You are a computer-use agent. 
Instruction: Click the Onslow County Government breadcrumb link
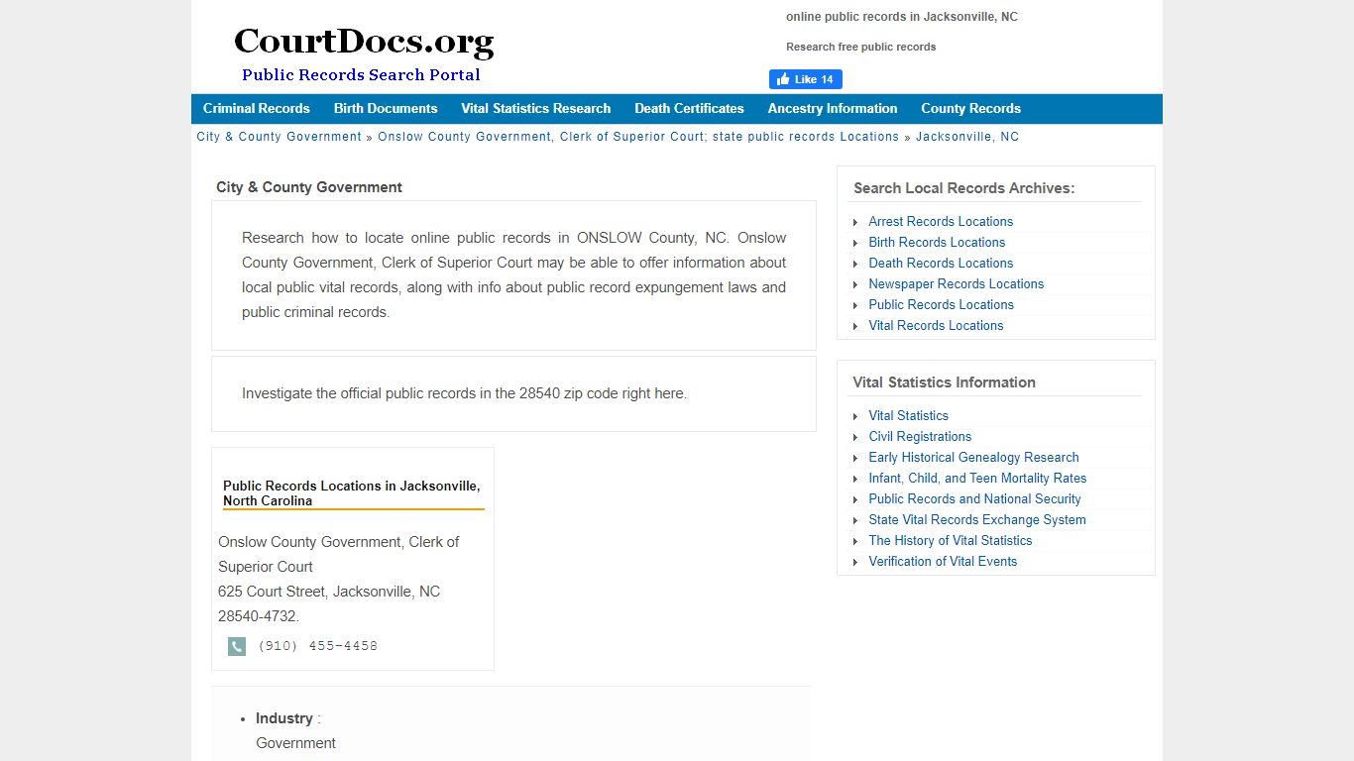pos(638,137)
